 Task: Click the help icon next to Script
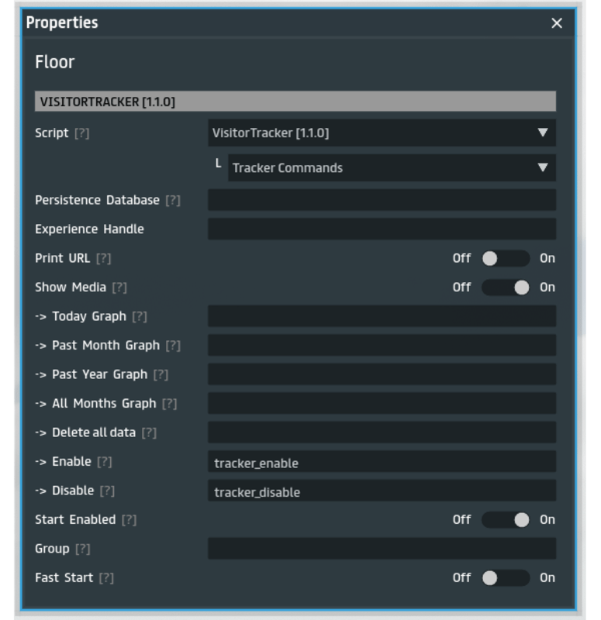click(x=81, y=133)
